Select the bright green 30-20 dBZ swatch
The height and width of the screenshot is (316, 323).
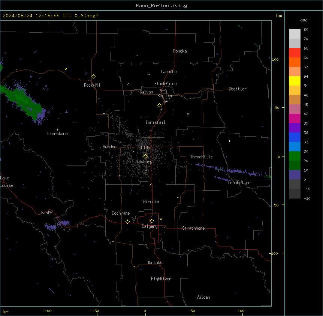(x=295, y=156)
